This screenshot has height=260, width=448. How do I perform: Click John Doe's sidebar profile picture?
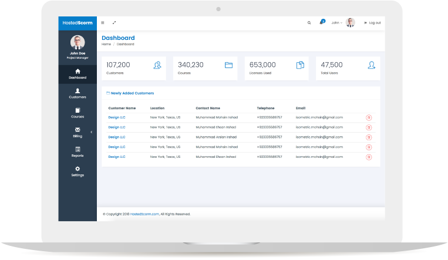pos(78,42)
